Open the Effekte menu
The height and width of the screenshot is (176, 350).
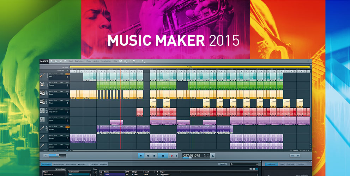pos(89,61)
